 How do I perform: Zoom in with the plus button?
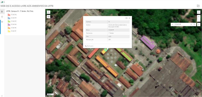coord(199,17)
